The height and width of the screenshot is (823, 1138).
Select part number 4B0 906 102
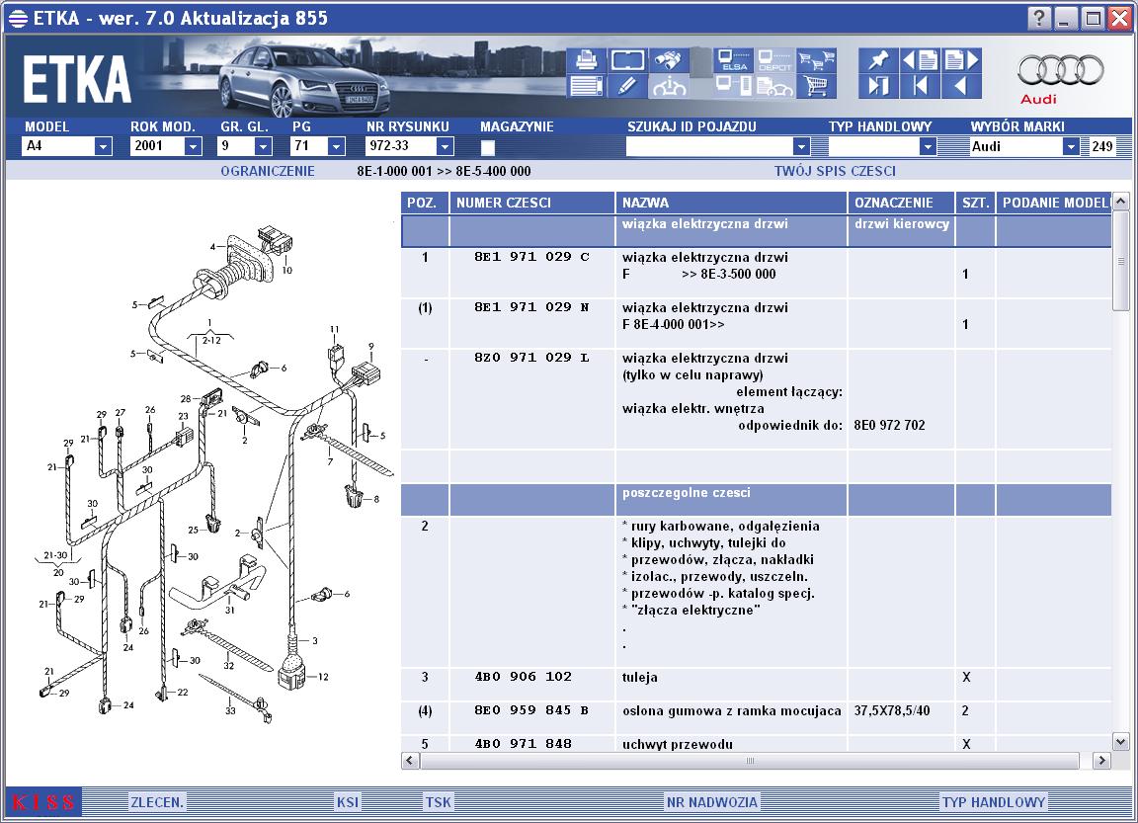pyautogui.click(x=523, y=677)
